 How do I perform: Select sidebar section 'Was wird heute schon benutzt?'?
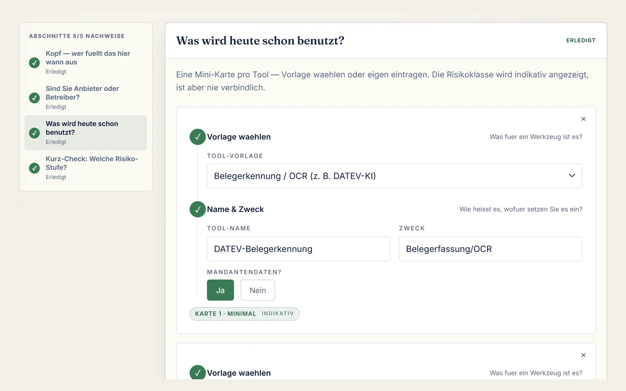(86, 133)
